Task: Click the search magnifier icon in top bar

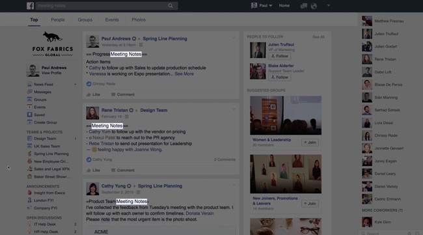Action: coord(171,6)
